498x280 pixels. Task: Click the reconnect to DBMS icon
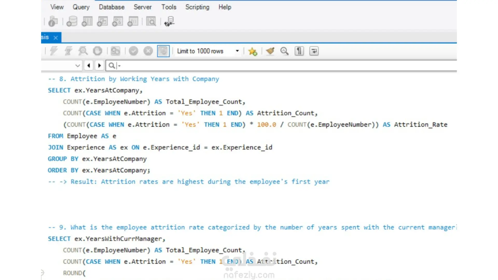coord(169,22)
